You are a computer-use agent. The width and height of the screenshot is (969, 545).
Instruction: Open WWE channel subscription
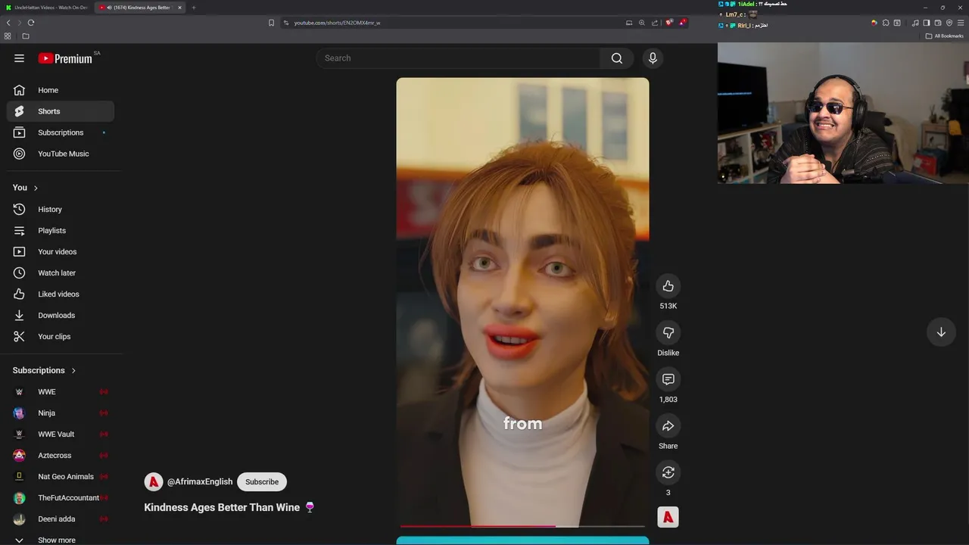point(61,392)
